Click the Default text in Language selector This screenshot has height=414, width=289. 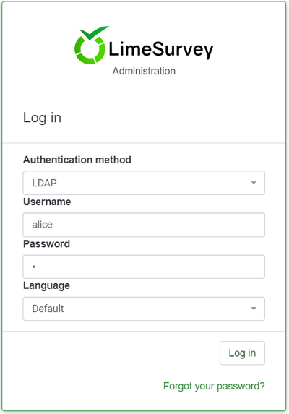pyautogui.click(x=48, y=309)
